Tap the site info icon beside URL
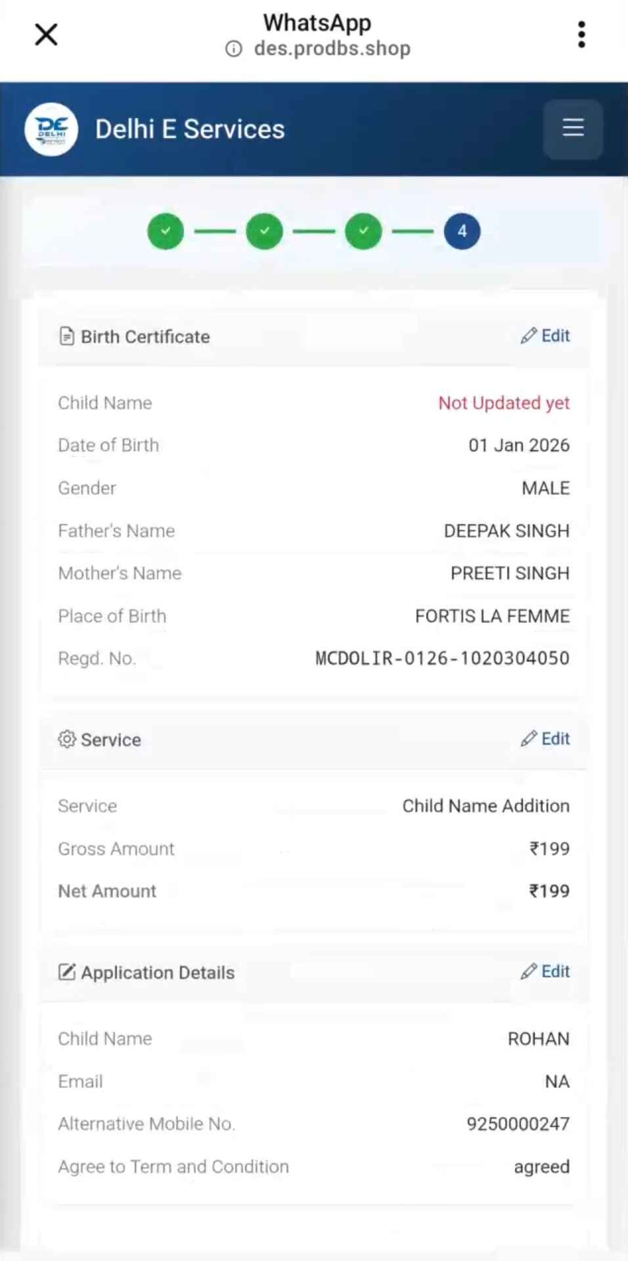 pos(234,49)
